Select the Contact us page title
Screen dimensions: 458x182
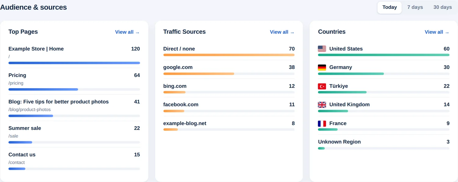point(22,155)
